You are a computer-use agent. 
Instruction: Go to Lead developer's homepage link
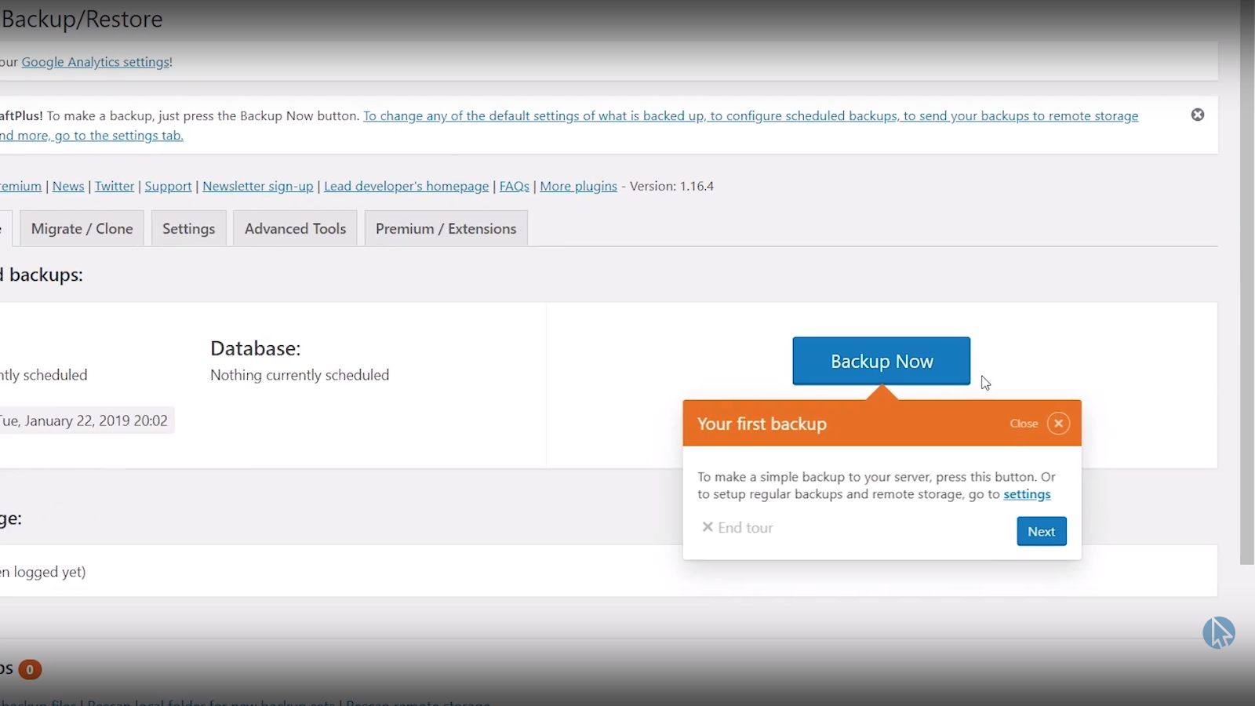(x=406, y=186)
